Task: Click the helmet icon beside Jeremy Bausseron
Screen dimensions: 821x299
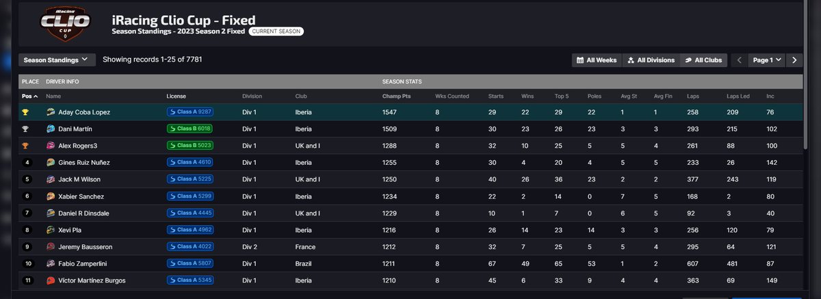Action: pos(51,246)
